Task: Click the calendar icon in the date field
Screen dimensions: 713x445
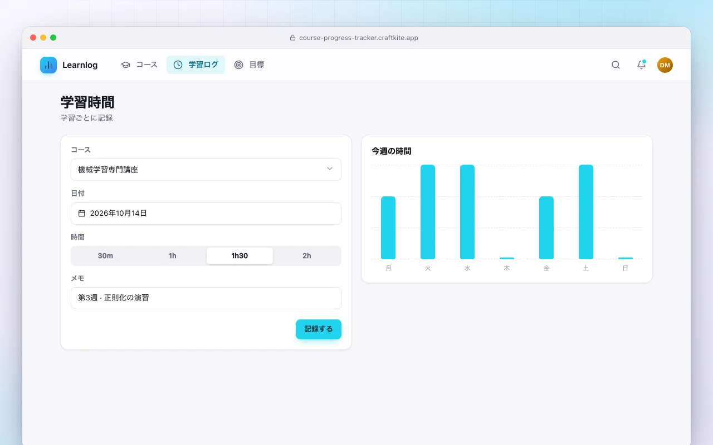Action: (x=82, y=213)
